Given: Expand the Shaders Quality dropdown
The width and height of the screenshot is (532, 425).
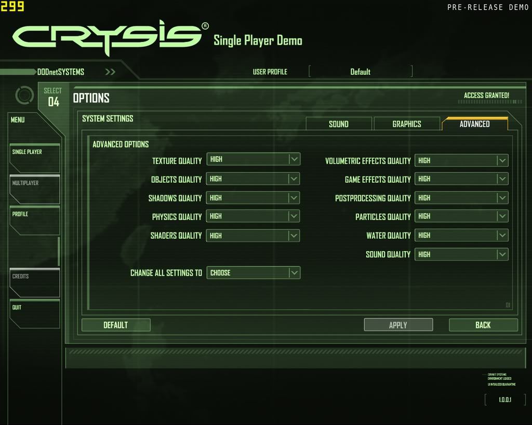Looking at the screenshot, I should pyautogui.click(x=253, y=236).
